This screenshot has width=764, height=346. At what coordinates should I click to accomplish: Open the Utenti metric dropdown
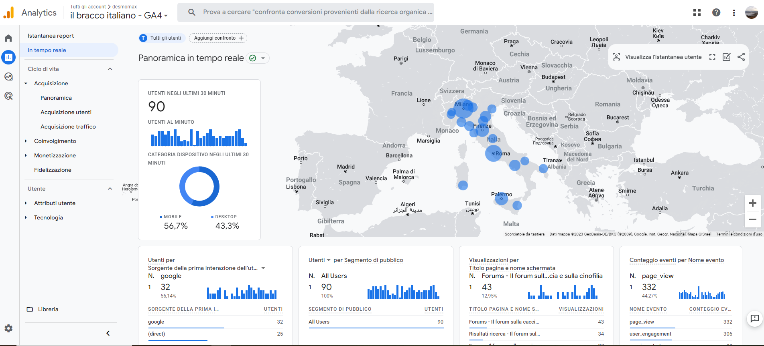(x=319, y=260)
